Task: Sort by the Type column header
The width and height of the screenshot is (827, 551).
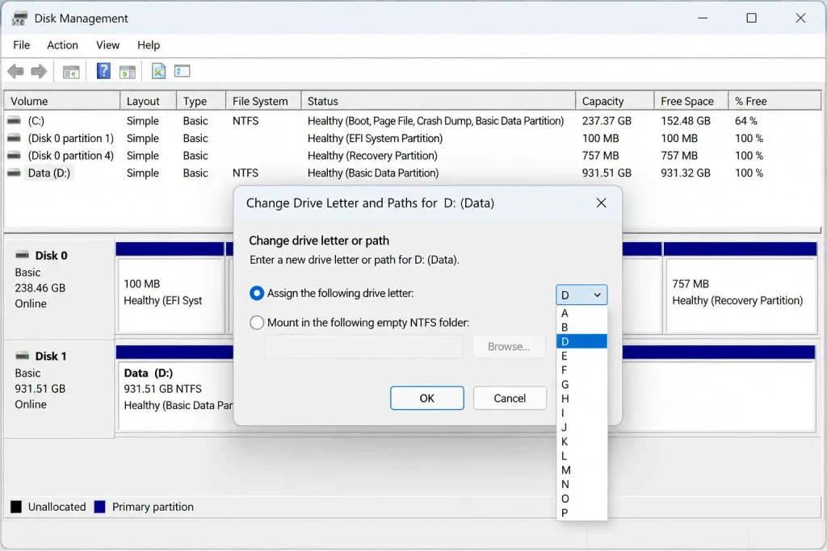Action: pyautogui.click(x=201, y=101)
